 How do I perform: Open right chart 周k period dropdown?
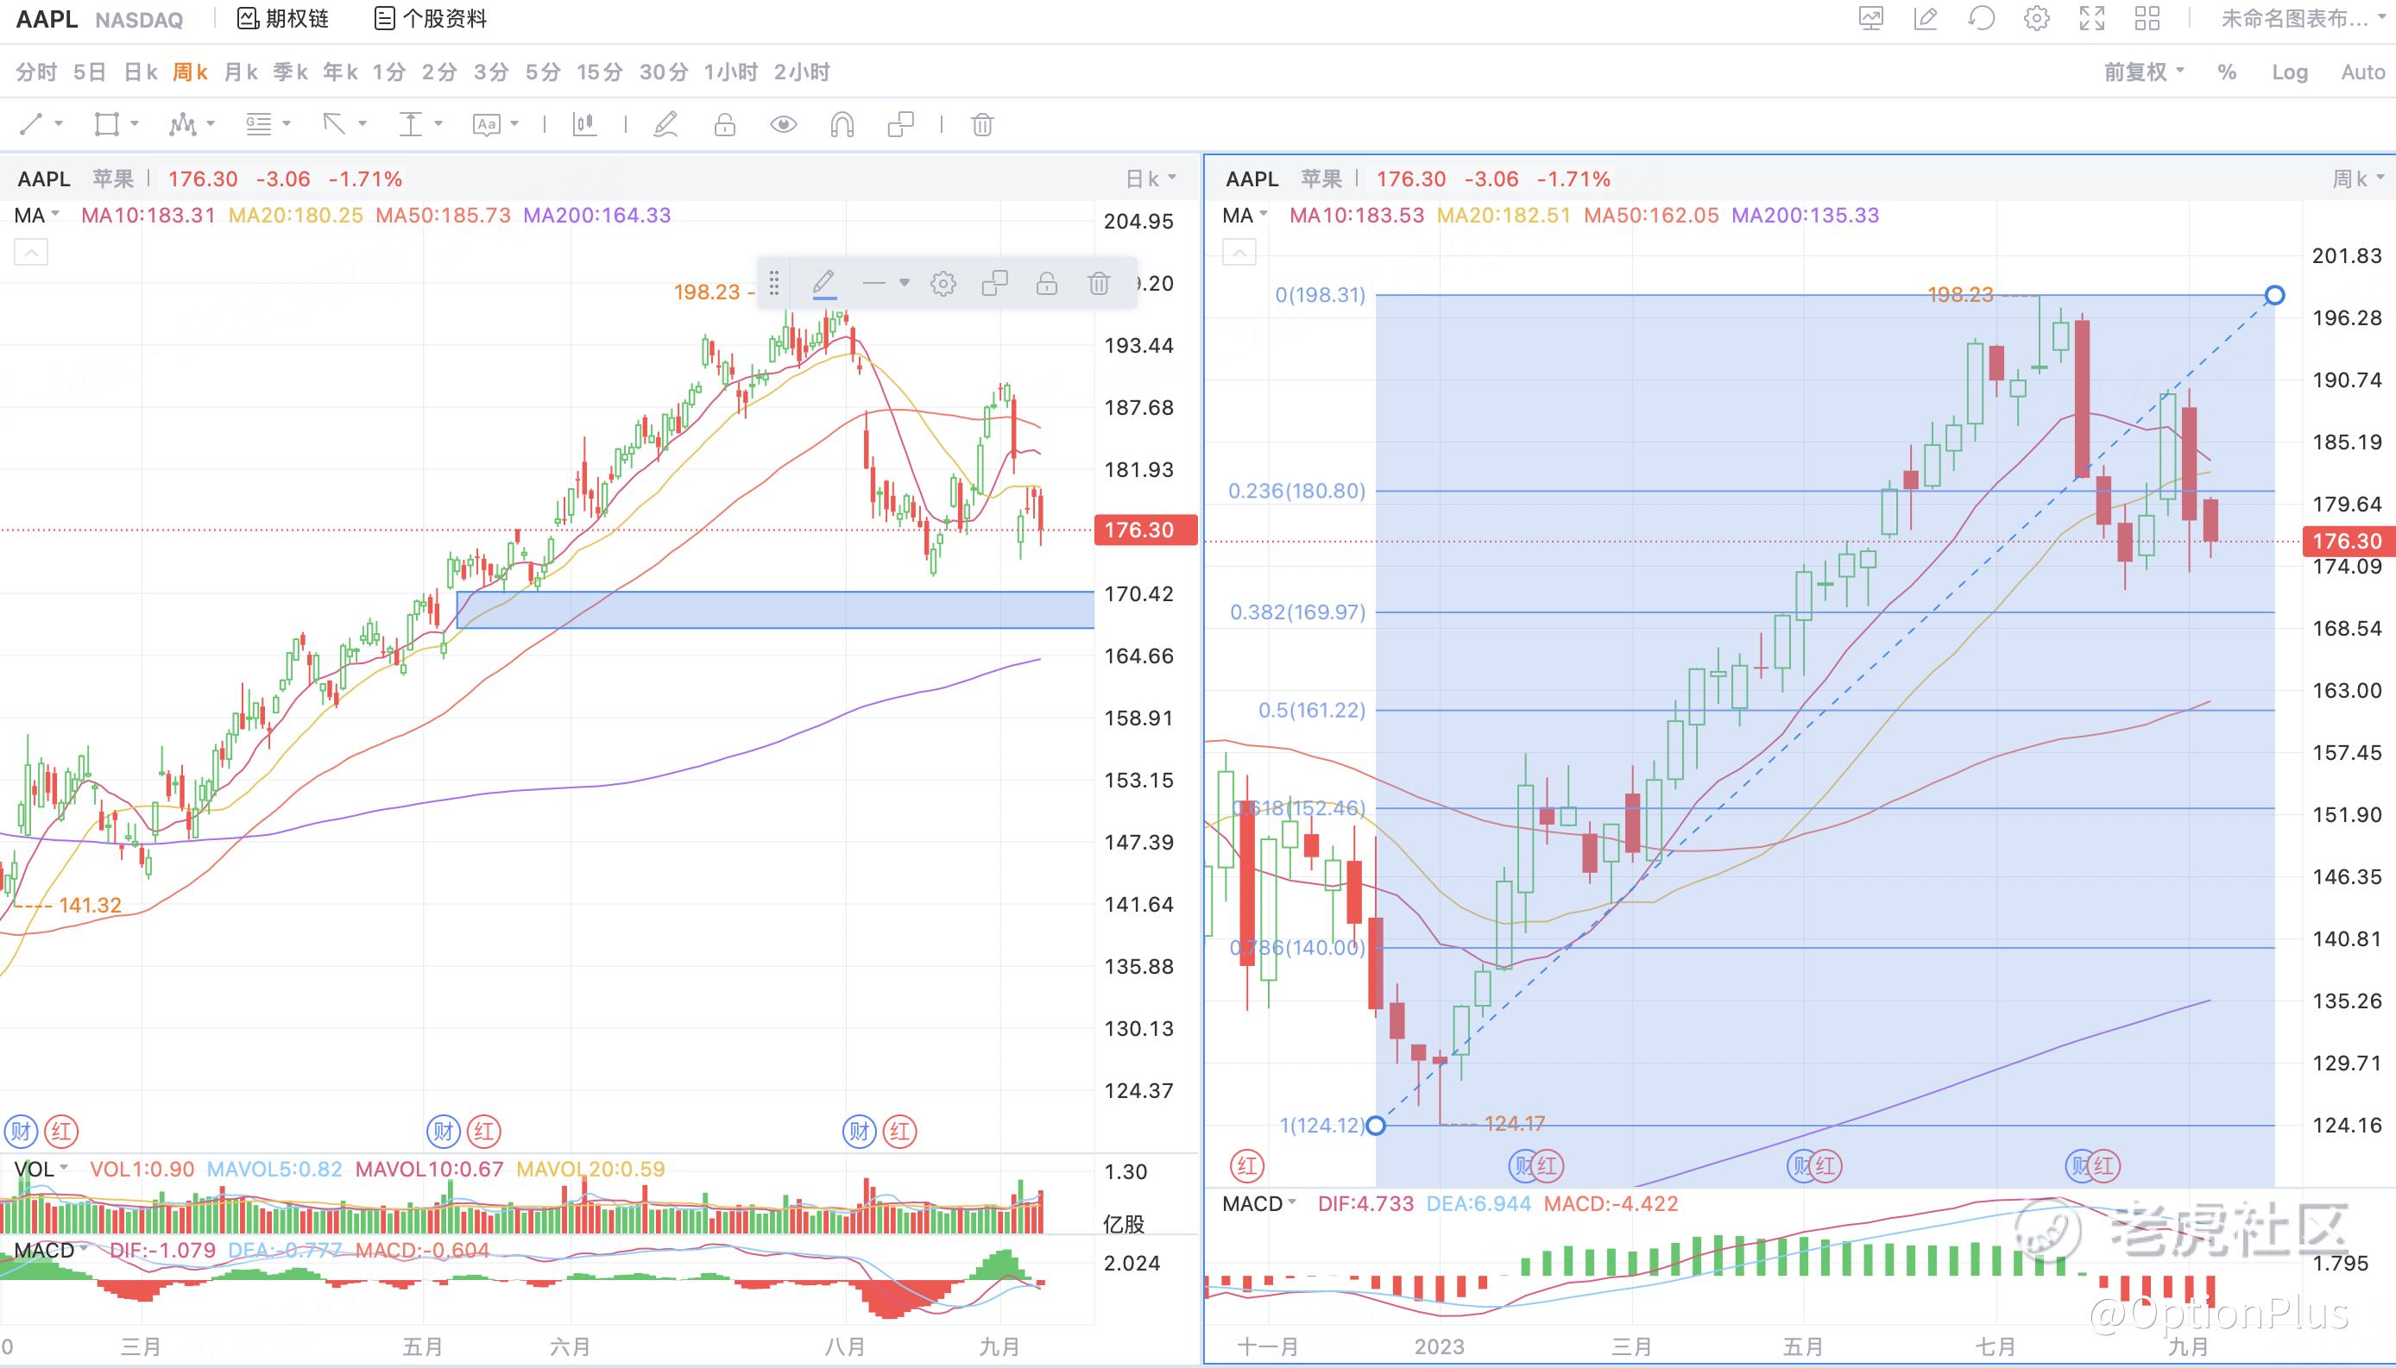click(x=2357, y=179)
